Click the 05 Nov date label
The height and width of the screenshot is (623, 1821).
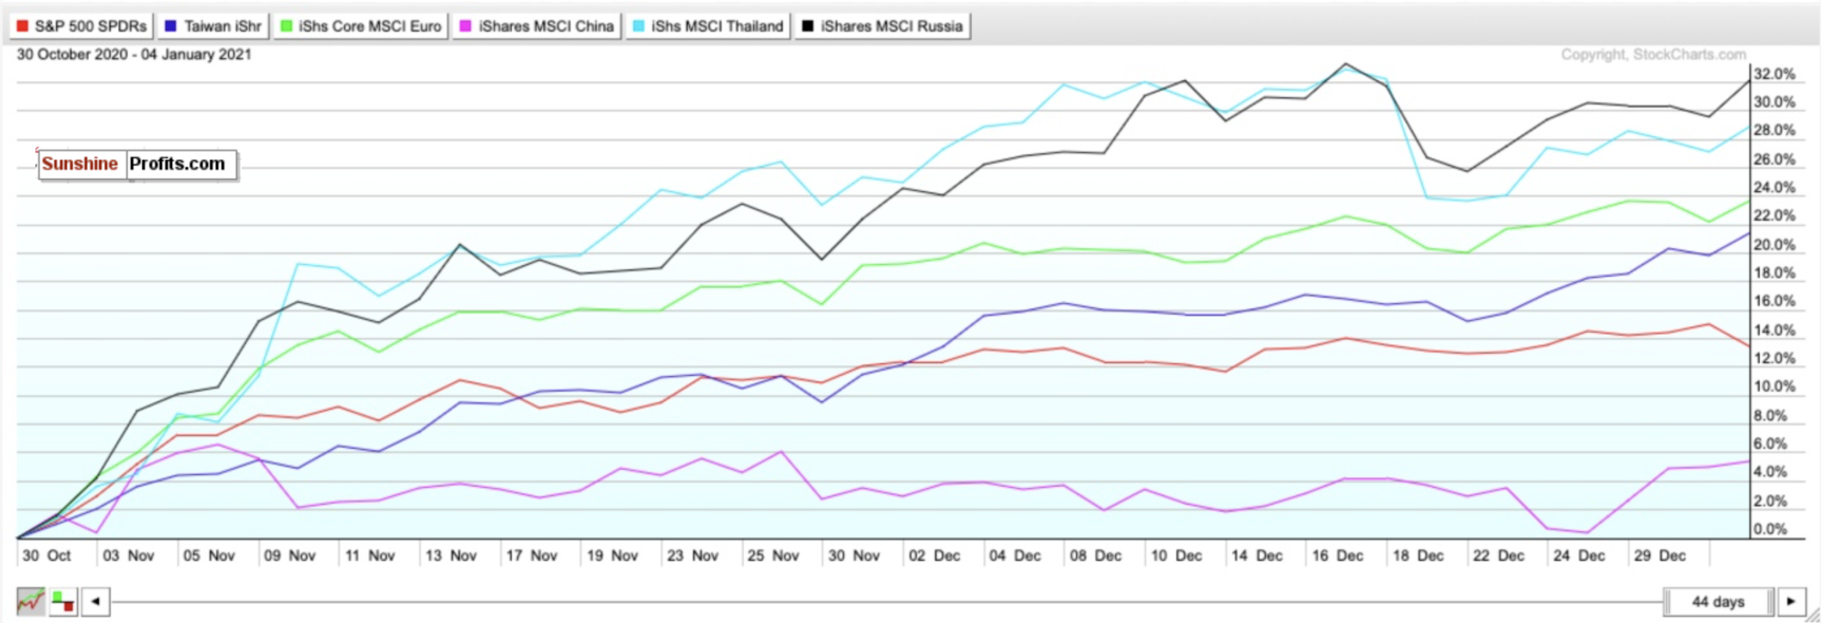point(209,556)
